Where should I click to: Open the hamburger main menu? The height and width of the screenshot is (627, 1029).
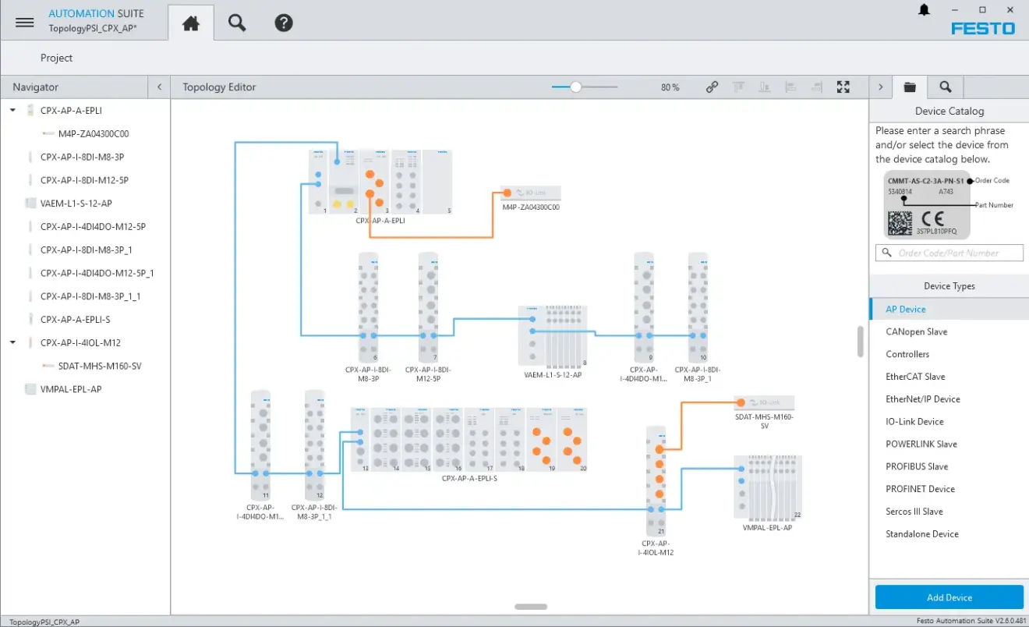(x=25, y=23)
